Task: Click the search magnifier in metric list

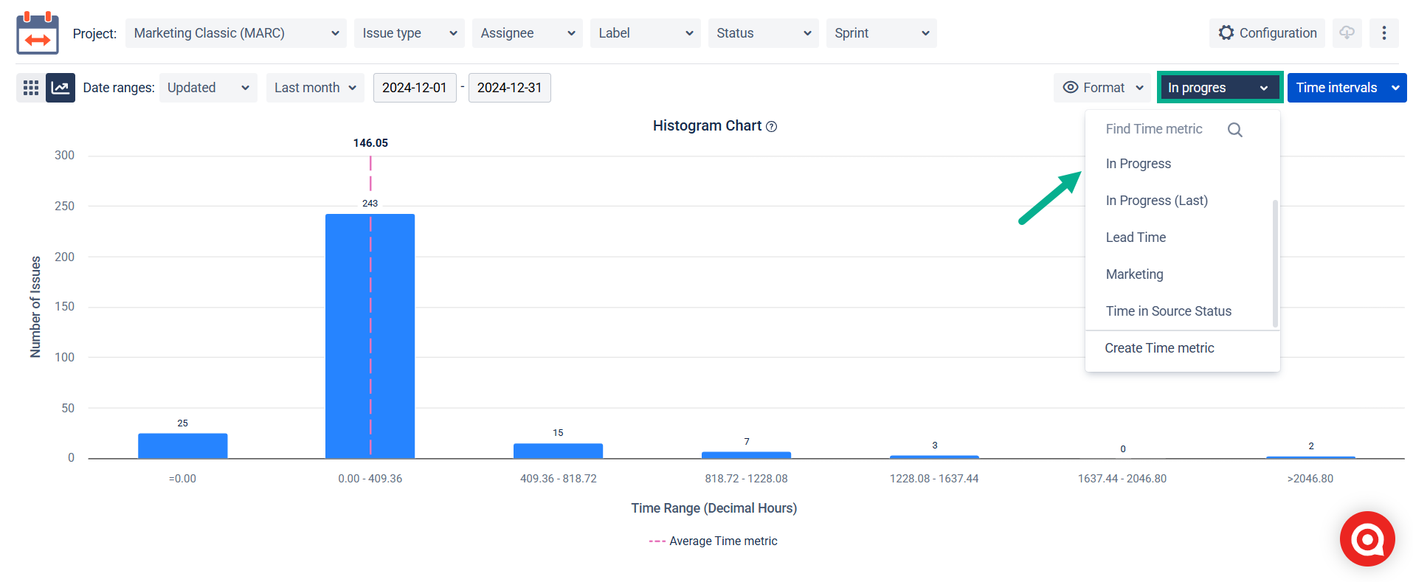Action: 1234,130
